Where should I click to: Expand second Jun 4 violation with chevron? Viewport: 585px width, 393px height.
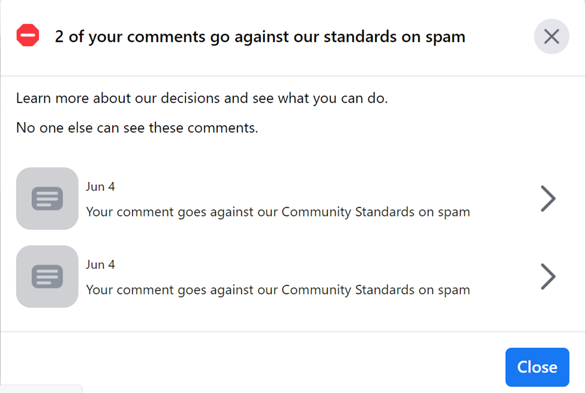[548, 277]
